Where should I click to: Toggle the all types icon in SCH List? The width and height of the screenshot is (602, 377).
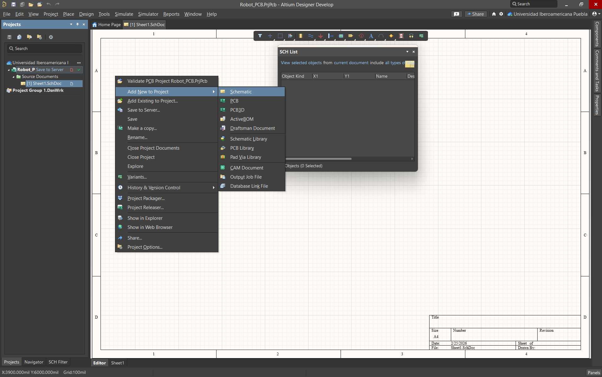click(410, 64)
